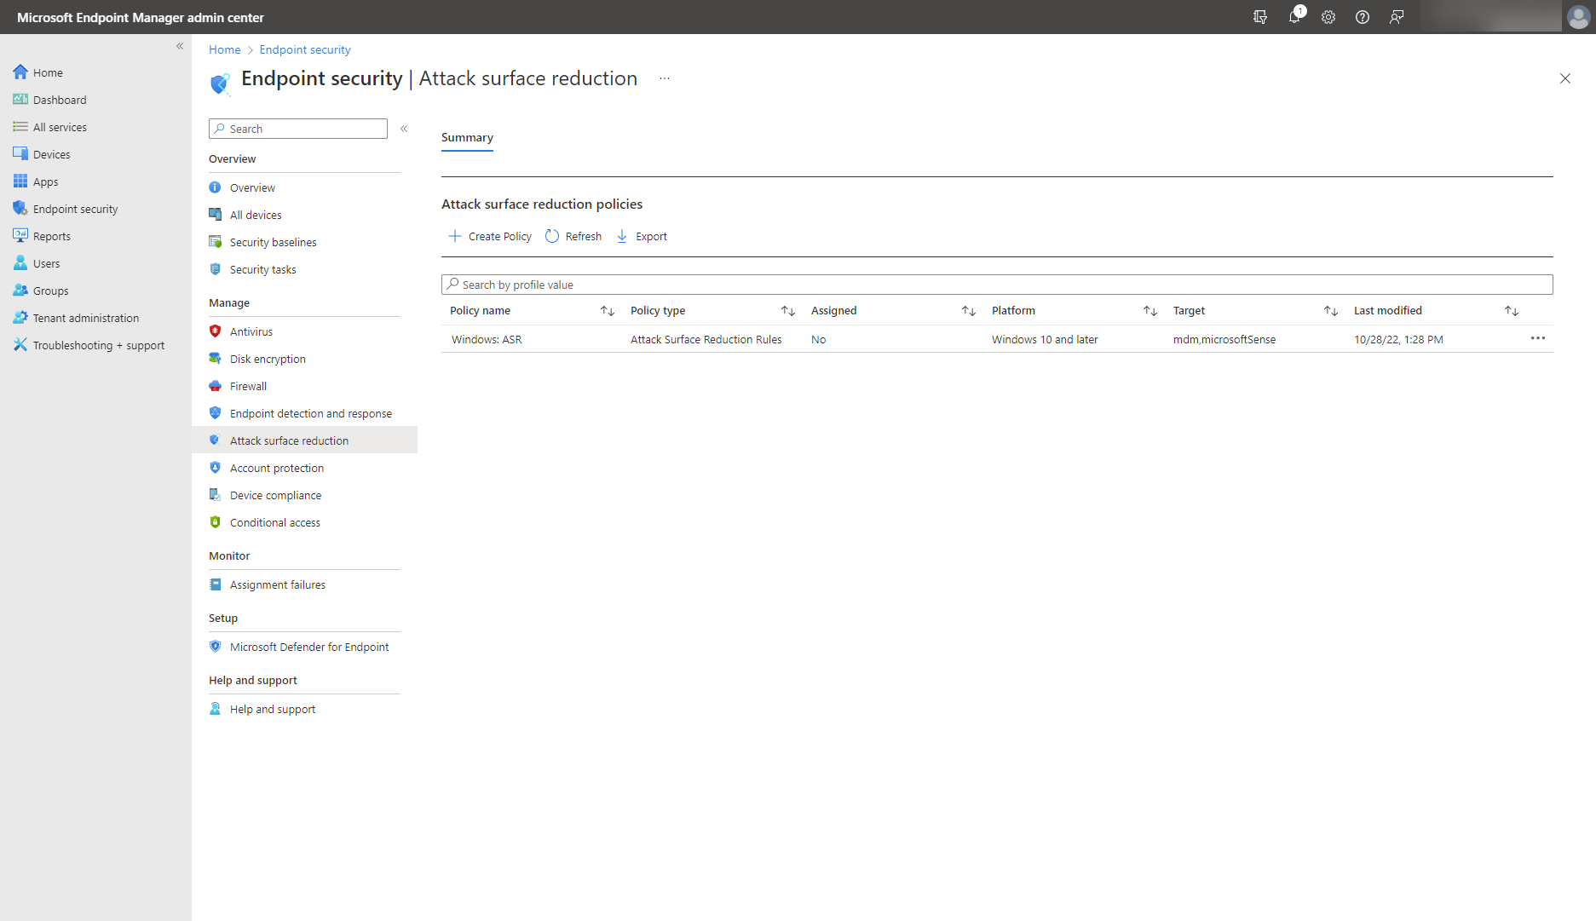Collapse the left navigation with the chevron
Viewport: 1596px width, 921px height.
[180, 46]
